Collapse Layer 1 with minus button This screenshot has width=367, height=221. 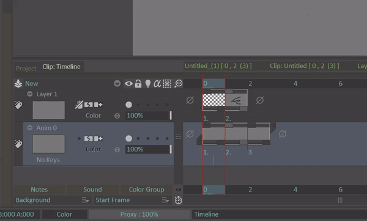(x=30, y=94)
